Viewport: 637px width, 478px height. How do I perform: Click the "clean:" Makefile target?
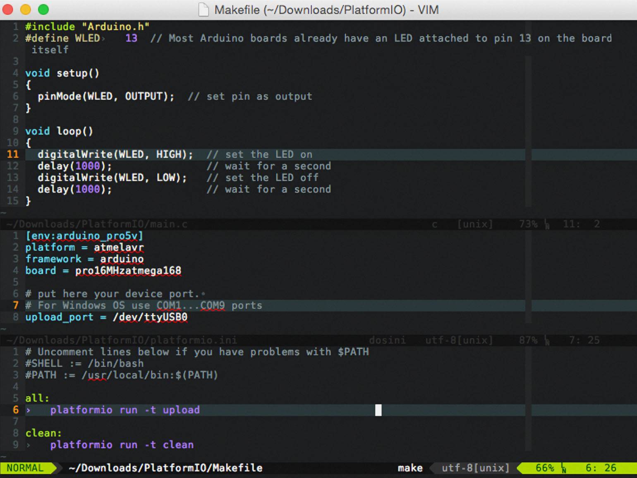point(43,433)
